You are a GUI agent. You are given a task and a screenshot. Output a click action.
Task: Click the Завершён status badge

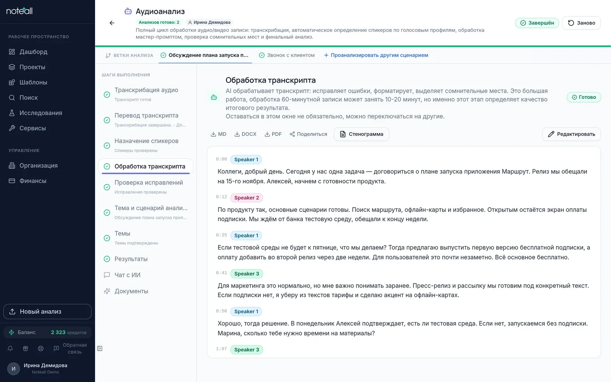pos(537,23)
